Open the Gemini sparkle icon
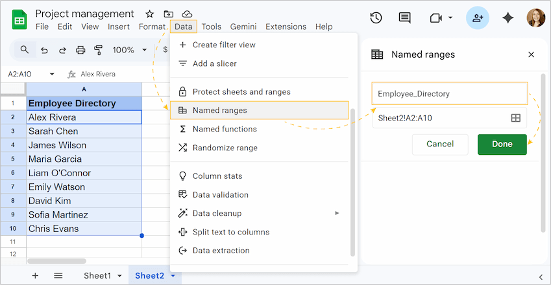The height and width of the screenshot is (285, 551). 508,18
